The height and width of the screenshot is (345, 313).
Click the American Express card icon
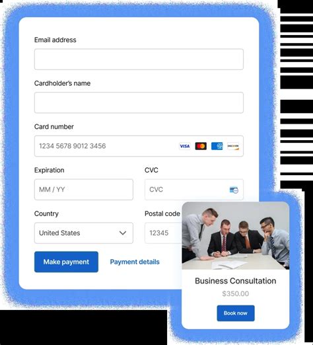coord(217,146)
